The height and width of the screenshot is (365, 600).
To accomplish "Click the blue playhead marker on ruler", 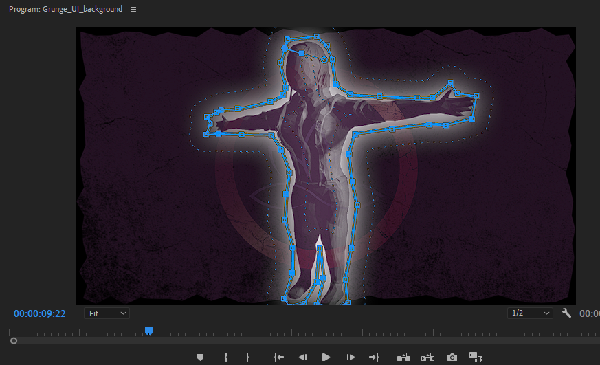I will click(x=148, y=331).
